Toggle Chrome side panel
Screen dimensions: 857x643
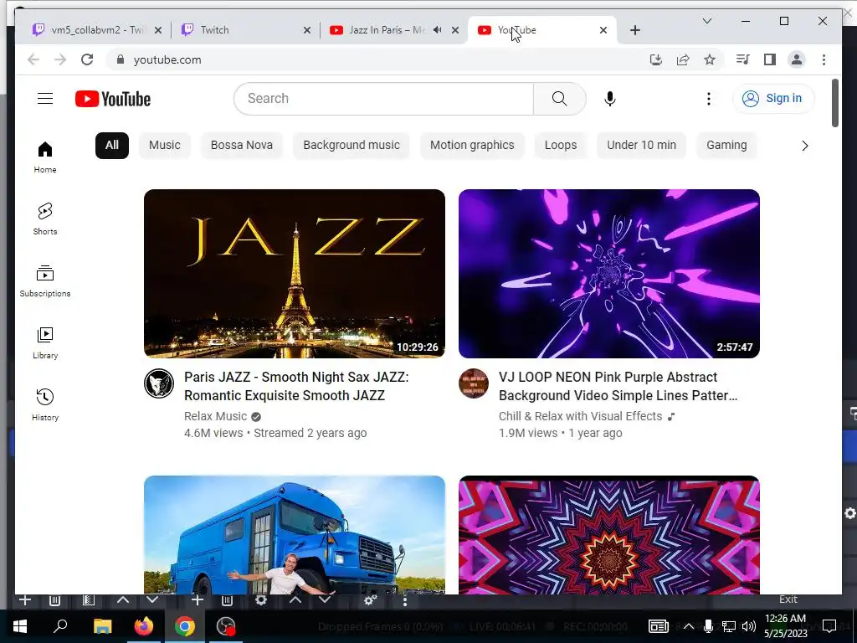click(x=770, y=59)
